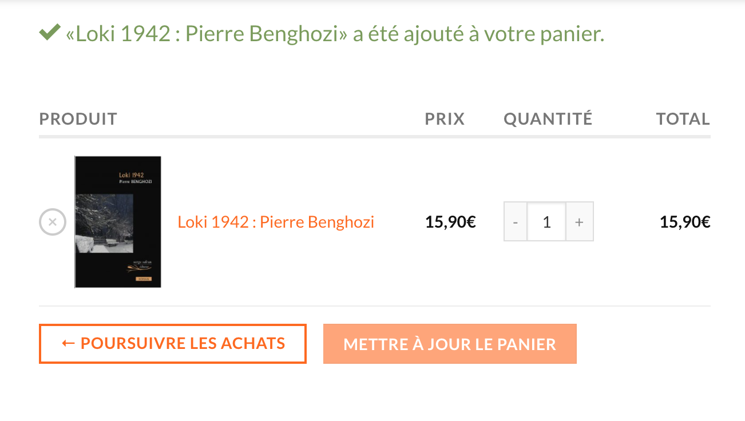
Task: Click the added-to-cart confirmation message
Action: coord(335,34)
